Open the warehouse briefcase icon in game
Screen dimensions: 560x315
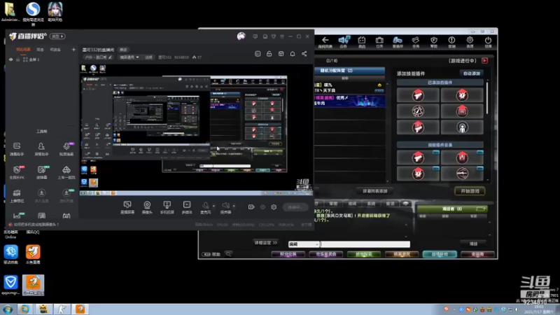[379, 42]
